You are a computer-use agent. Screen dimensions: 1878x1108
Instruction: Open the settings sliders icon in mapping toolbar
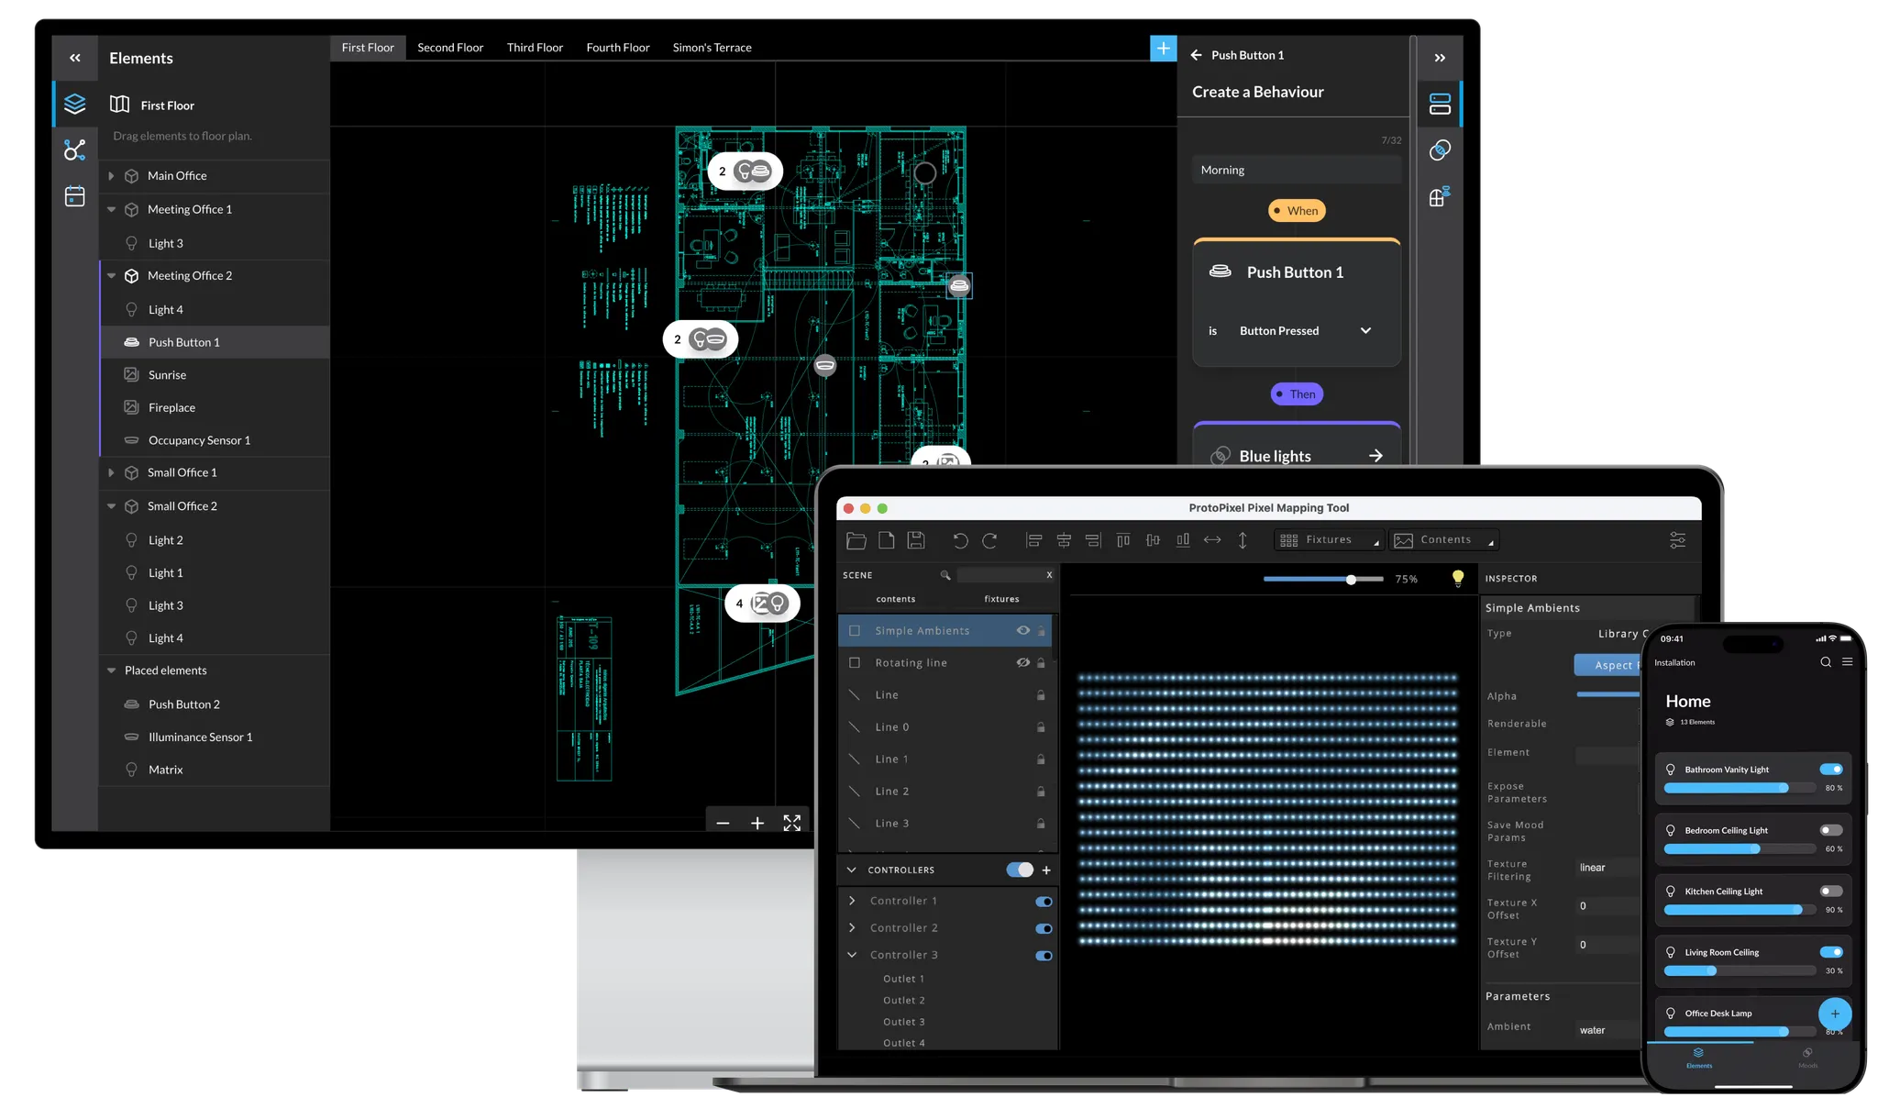(x=1677, y=540)
